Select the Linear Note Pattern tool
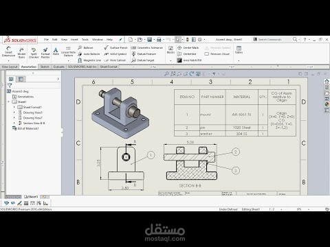 point(68,52)
